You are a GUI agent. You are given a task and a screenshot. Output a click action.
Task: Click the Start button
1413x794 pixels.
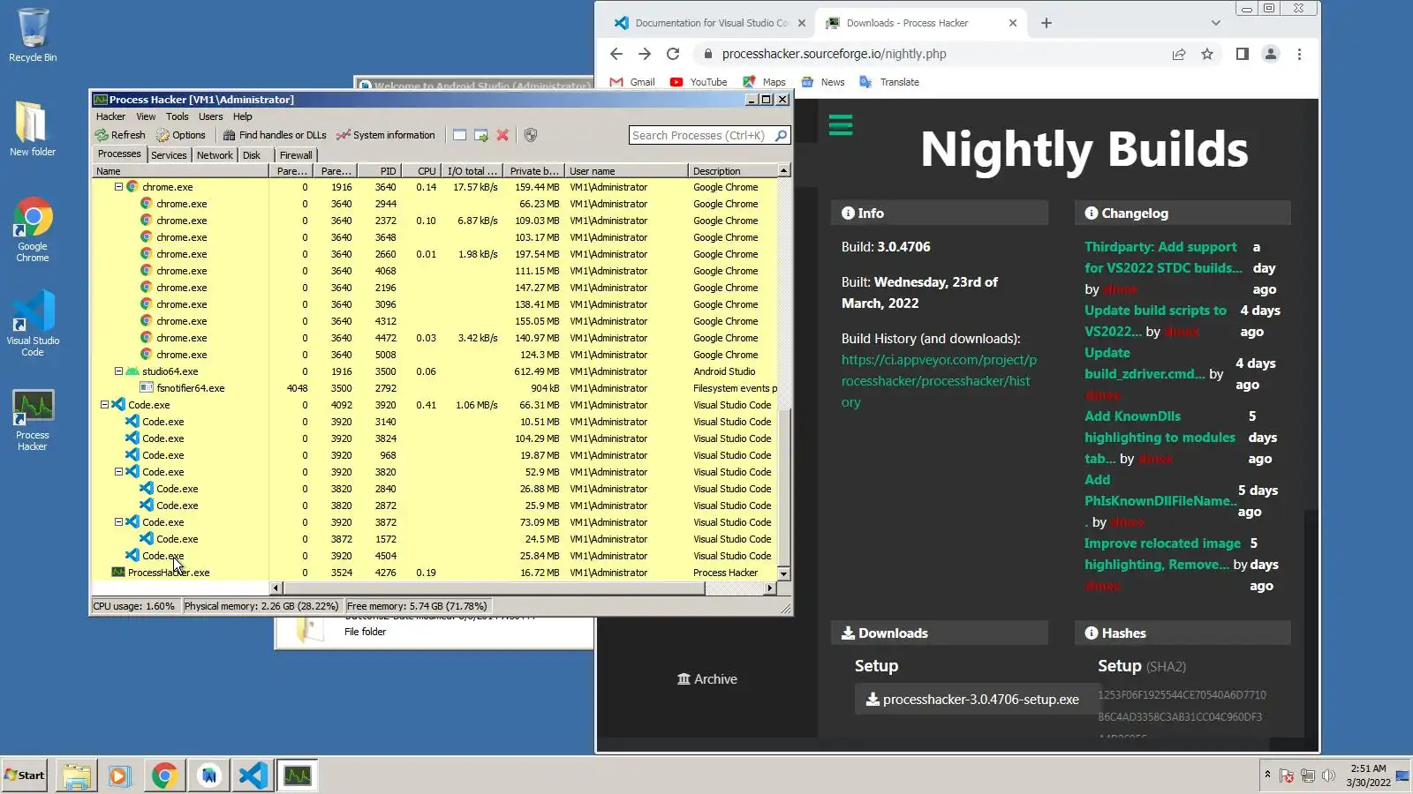coord(25,775)
